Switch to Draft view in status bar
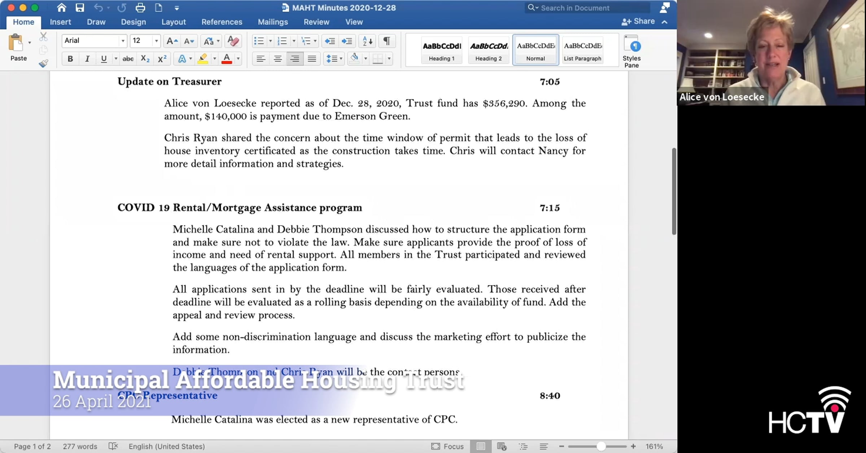Image resolution: width=866 pixels, height=453 pixels. 544,446
